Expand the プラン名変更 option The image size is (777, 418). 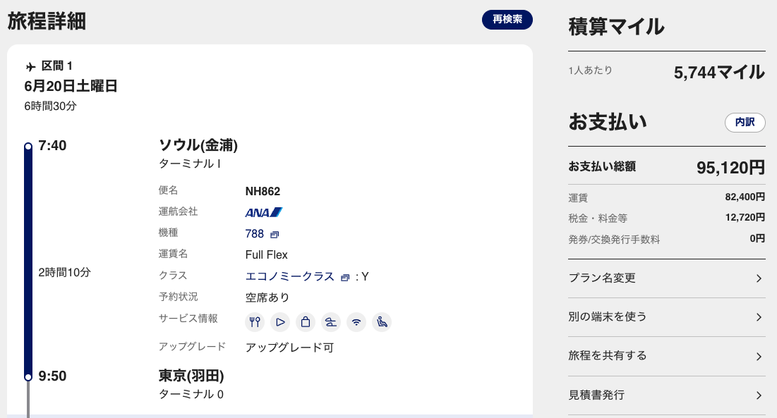[666, 278]
